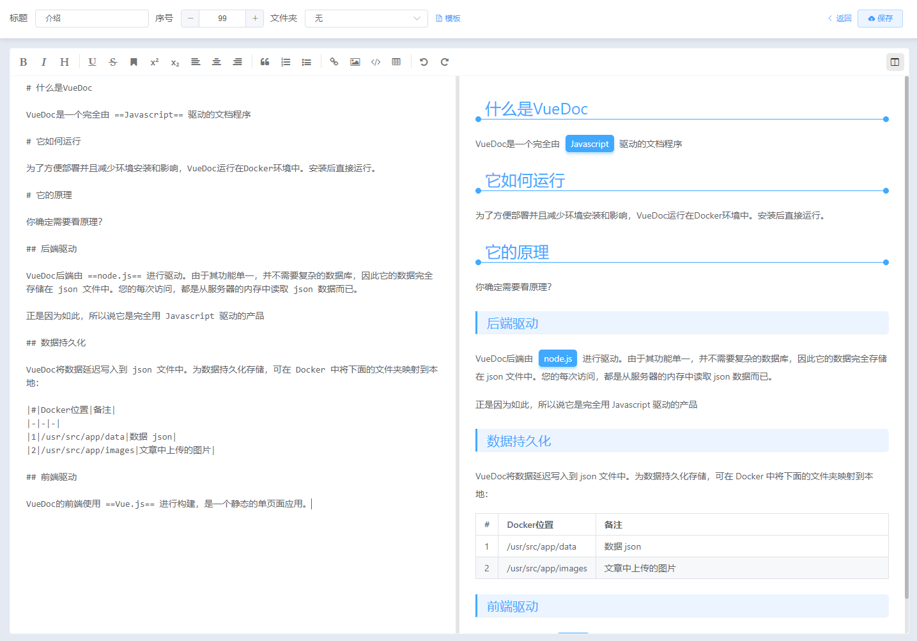The width and height of the screenshot is (917, 641).
Task: Undo the last edit
Action: pos(424,62)
